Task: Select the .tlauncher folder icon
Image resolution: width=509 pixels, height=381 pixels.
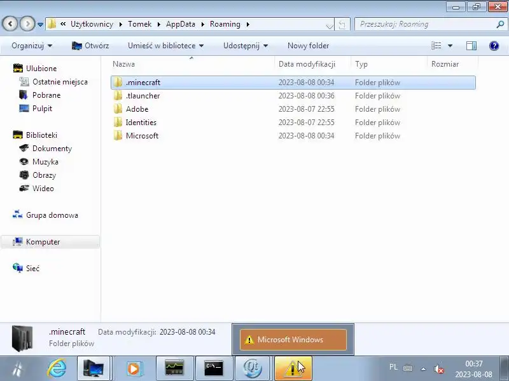Action: 118,96
